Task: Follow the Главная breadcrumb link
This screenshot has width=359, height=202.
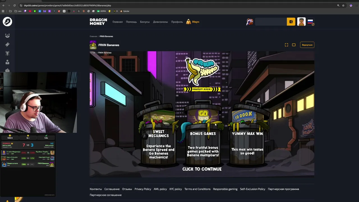Action: click(x=93, y=36)
